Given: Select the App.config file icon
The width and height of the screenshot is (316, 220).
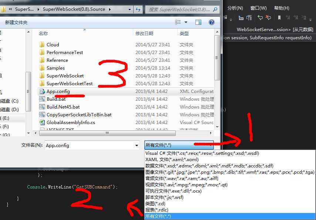Looking at the screenshot, I should click(x=42, y=91).
